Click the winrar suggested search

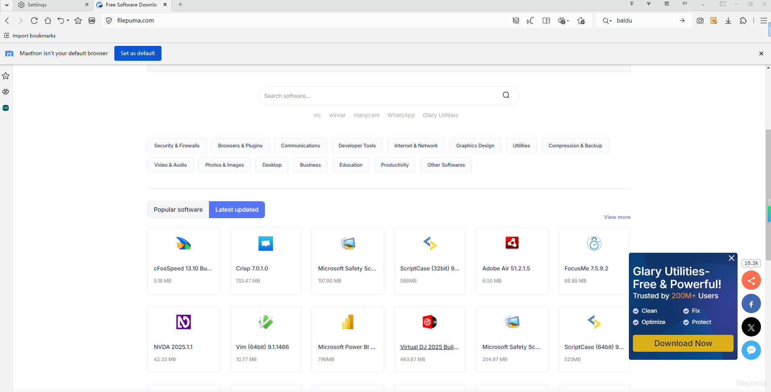click(337, 115)
